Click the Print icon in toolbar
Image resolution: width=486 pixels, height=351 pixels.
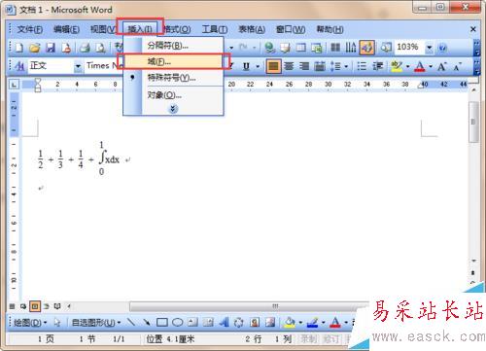coord(85,48)
